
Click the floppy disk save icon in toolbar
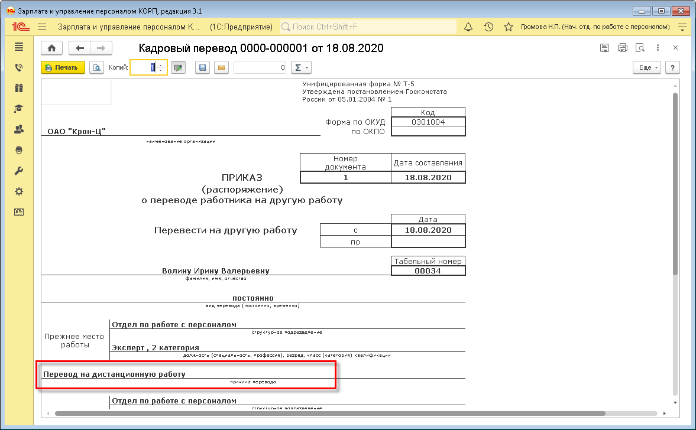tap(202, 67)
